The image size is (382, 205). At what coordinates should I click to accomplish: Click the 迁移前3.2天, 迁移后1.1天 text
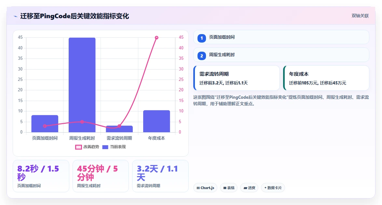pos(224,83)
